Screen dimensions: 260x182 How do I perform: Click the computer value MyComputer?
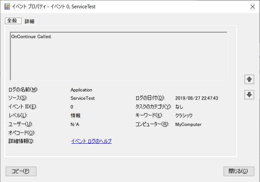[188, 124]
